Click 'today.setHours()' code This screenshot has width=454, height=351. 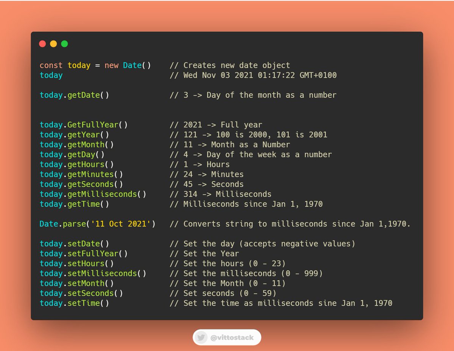coord(77,263)
